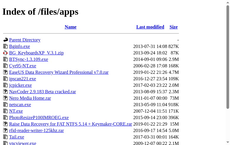
Task: Click the back-arrow icon beside Parent Directory
Action: (x=6, y=40)
